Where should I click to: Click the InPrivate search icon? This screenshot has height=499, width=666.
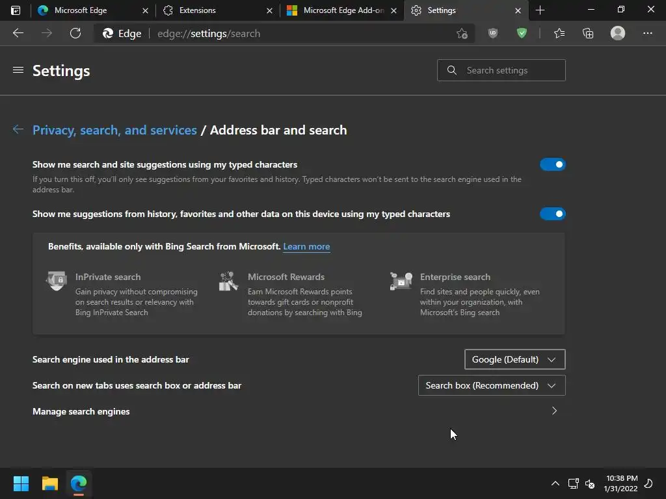coord(57,281)
